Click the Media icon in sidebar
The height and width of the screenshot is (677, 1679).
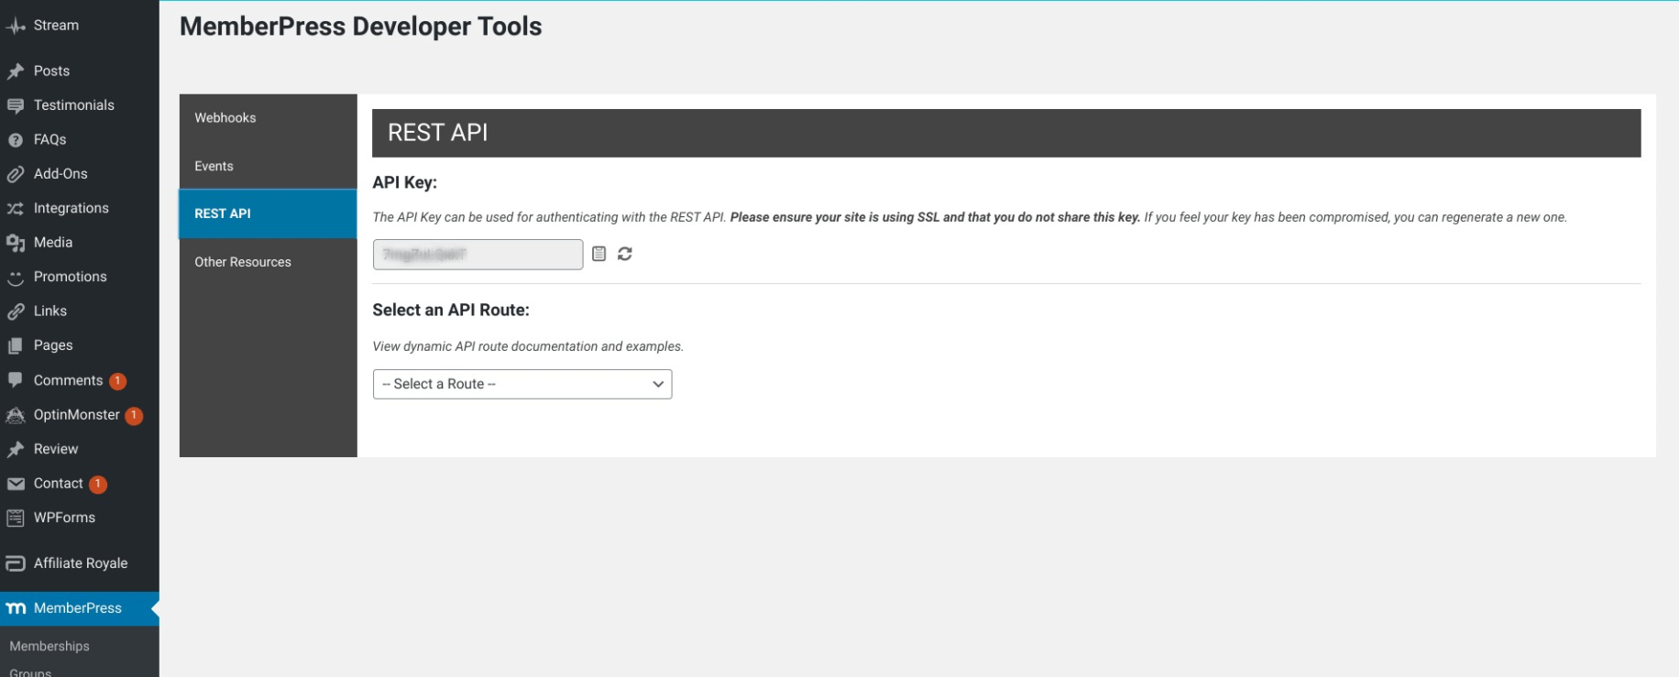(16, 243)
